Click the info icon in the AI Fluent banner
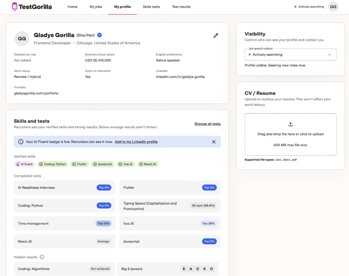Image resolution: width=349 pixels, height=276 pixels. tap(21, 142)
